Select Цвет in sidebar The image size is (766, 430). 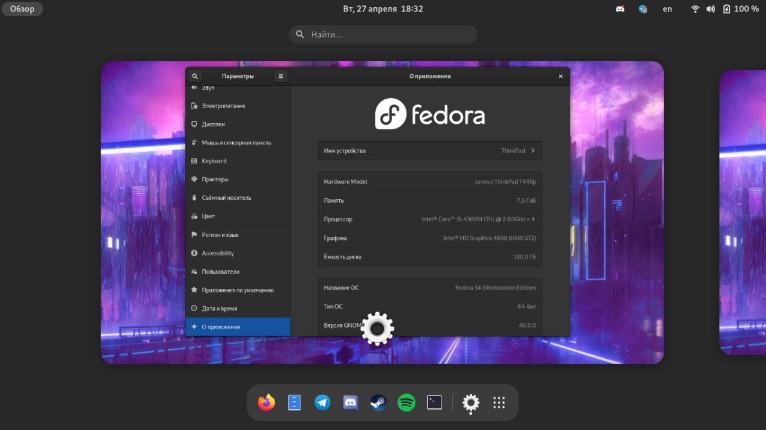pos(238,216)
